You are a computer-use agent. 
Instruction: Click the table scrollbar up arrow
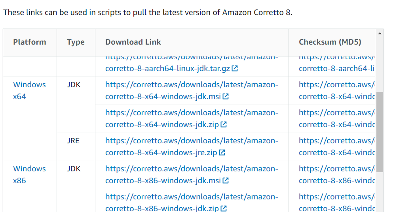380,33
